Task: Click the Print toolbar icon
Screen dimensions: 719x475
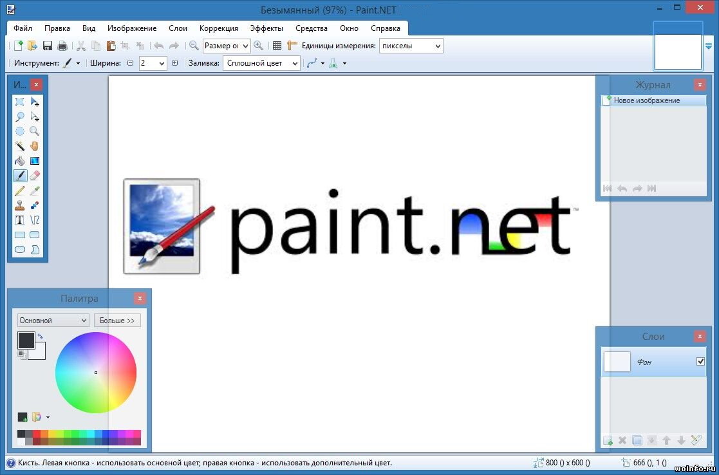Action: 62,46
